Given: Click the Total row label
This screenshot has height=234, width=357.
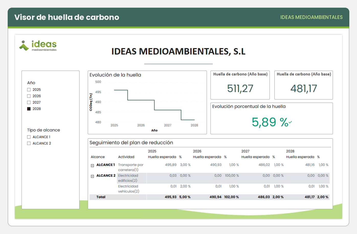Looking at the screenshot, I should pos(101,197).
